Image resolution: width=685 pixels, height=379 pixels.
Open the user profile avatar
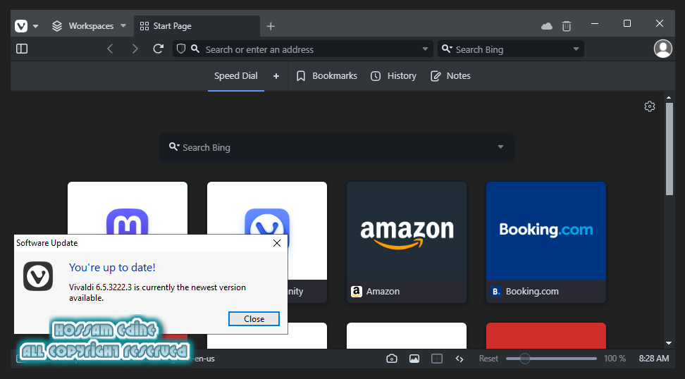[x=662, y=49]
